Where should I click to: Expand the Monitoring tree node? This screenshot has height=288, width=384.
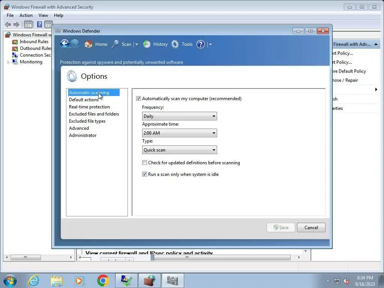[8, 62]
